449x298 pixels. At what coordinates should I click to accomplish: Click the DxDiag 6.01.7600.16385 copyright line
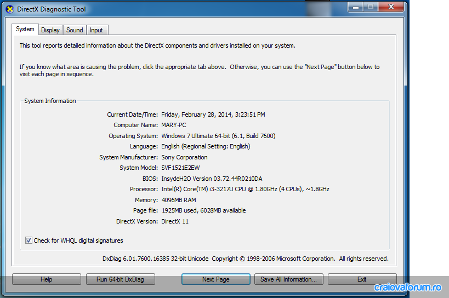pyautogui.click(x=246, y=259)
